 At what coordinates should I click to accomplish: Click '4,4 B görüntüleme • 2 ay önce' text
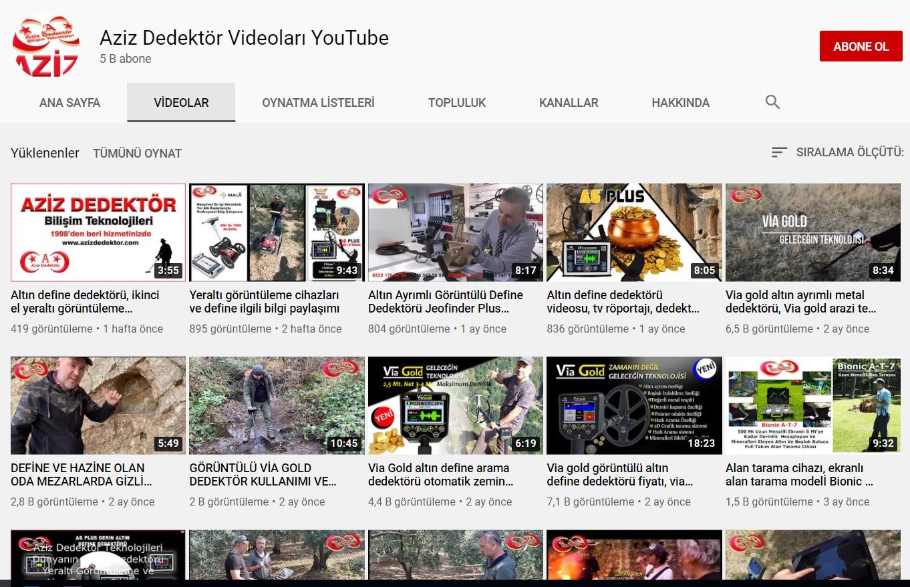pyautogui.click(x=440, y=502)
